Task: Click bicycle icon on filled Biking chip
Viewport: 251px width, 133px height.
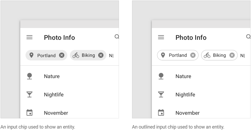Action: pyautogui.click(x=76, y=55)
